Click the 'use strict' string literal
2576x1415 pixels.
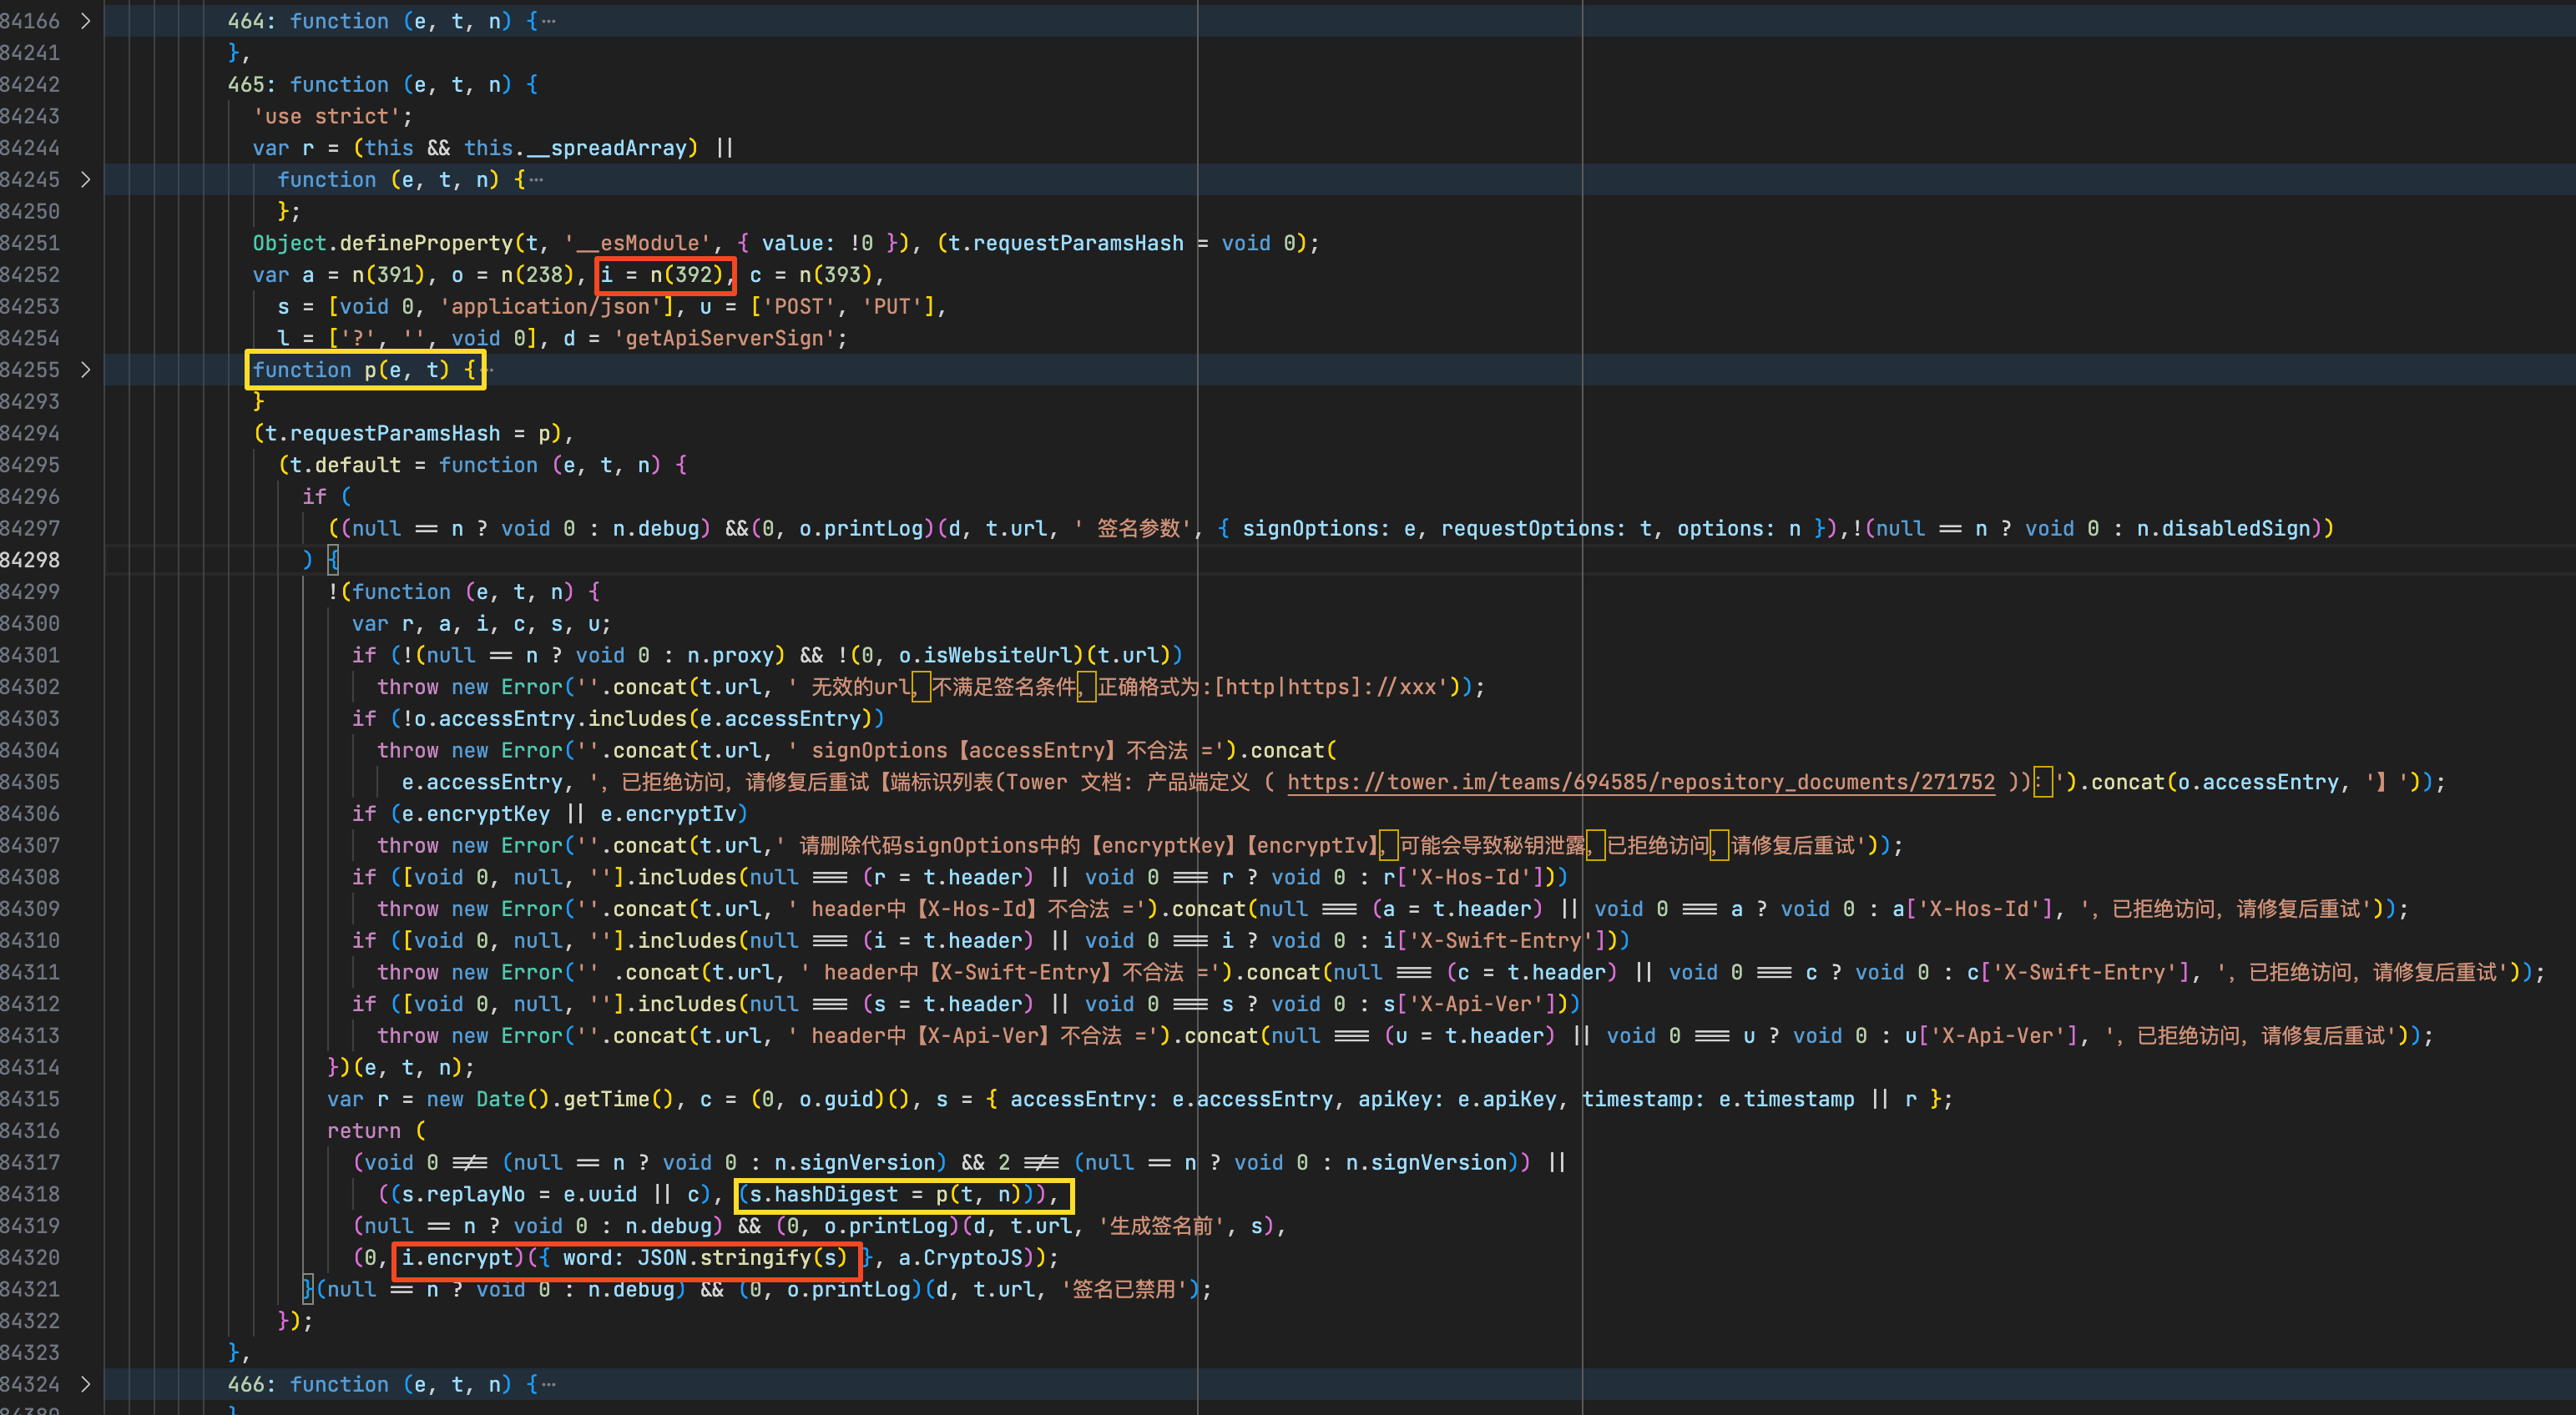click(x=326, y=117)
